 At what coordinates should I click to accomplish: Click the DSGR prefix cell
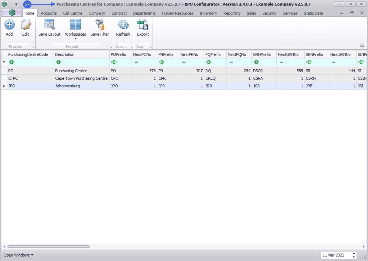[264, 71]
